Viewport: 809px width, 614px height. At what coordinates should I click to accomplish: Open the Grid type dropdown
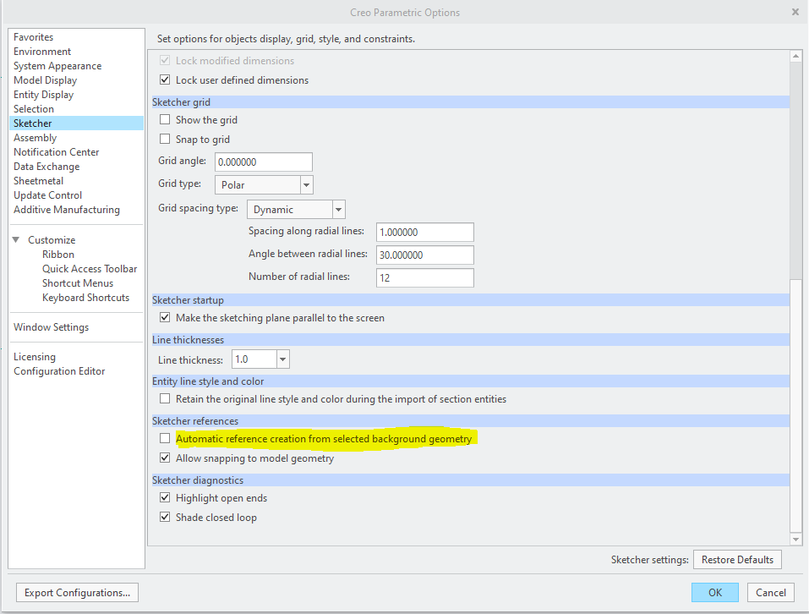[x=306, y=184]
